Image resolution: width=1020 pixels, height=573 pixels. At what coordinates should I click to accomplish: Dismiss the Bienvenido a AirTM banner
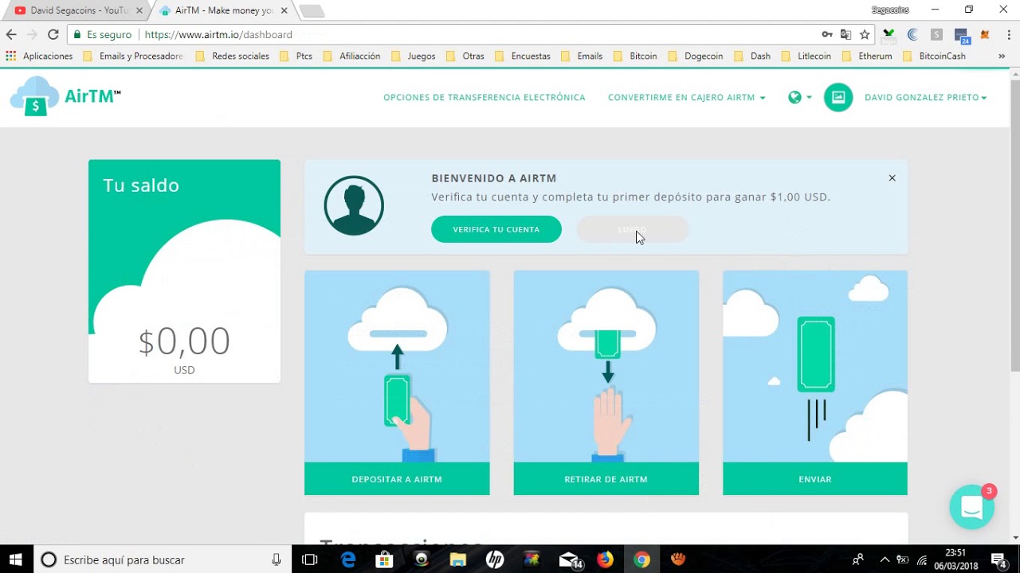pyautogui.click(x=892, y=178)
